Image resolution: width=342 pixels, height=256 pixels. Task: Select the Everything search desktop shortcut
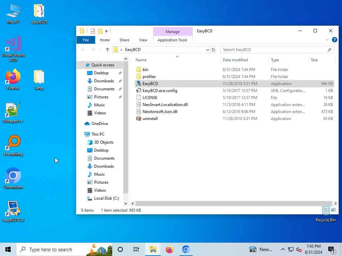tap(13, 146)
